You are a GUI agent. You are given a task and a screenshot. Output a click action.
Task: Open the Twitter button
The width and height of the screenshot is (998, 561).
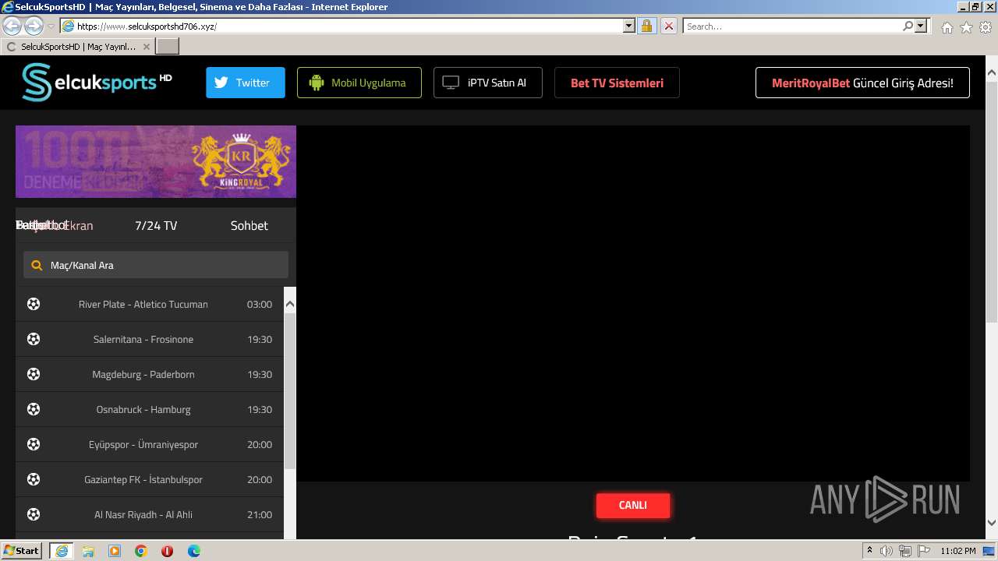point(246,83)
